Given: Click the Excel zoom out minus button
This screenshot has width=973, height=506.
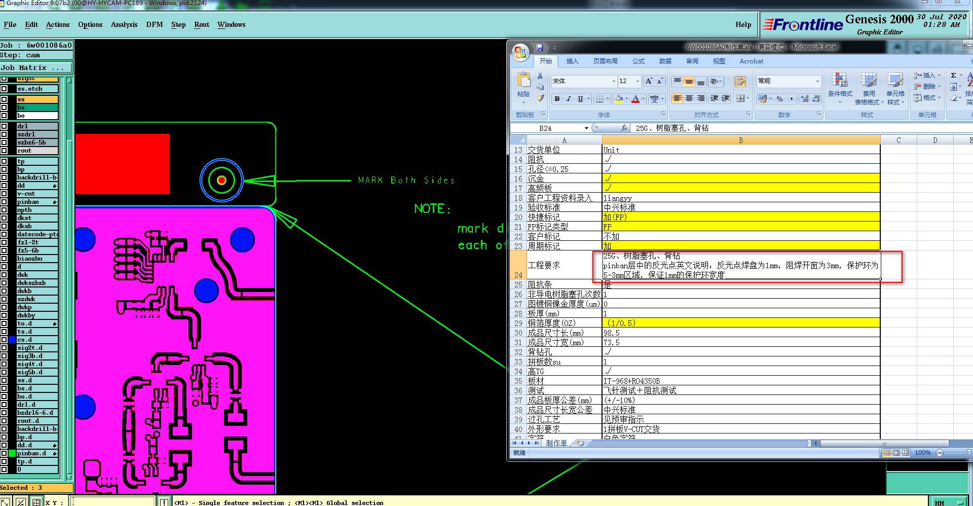Looking at the screenshot, I should (x=940, y=453).
